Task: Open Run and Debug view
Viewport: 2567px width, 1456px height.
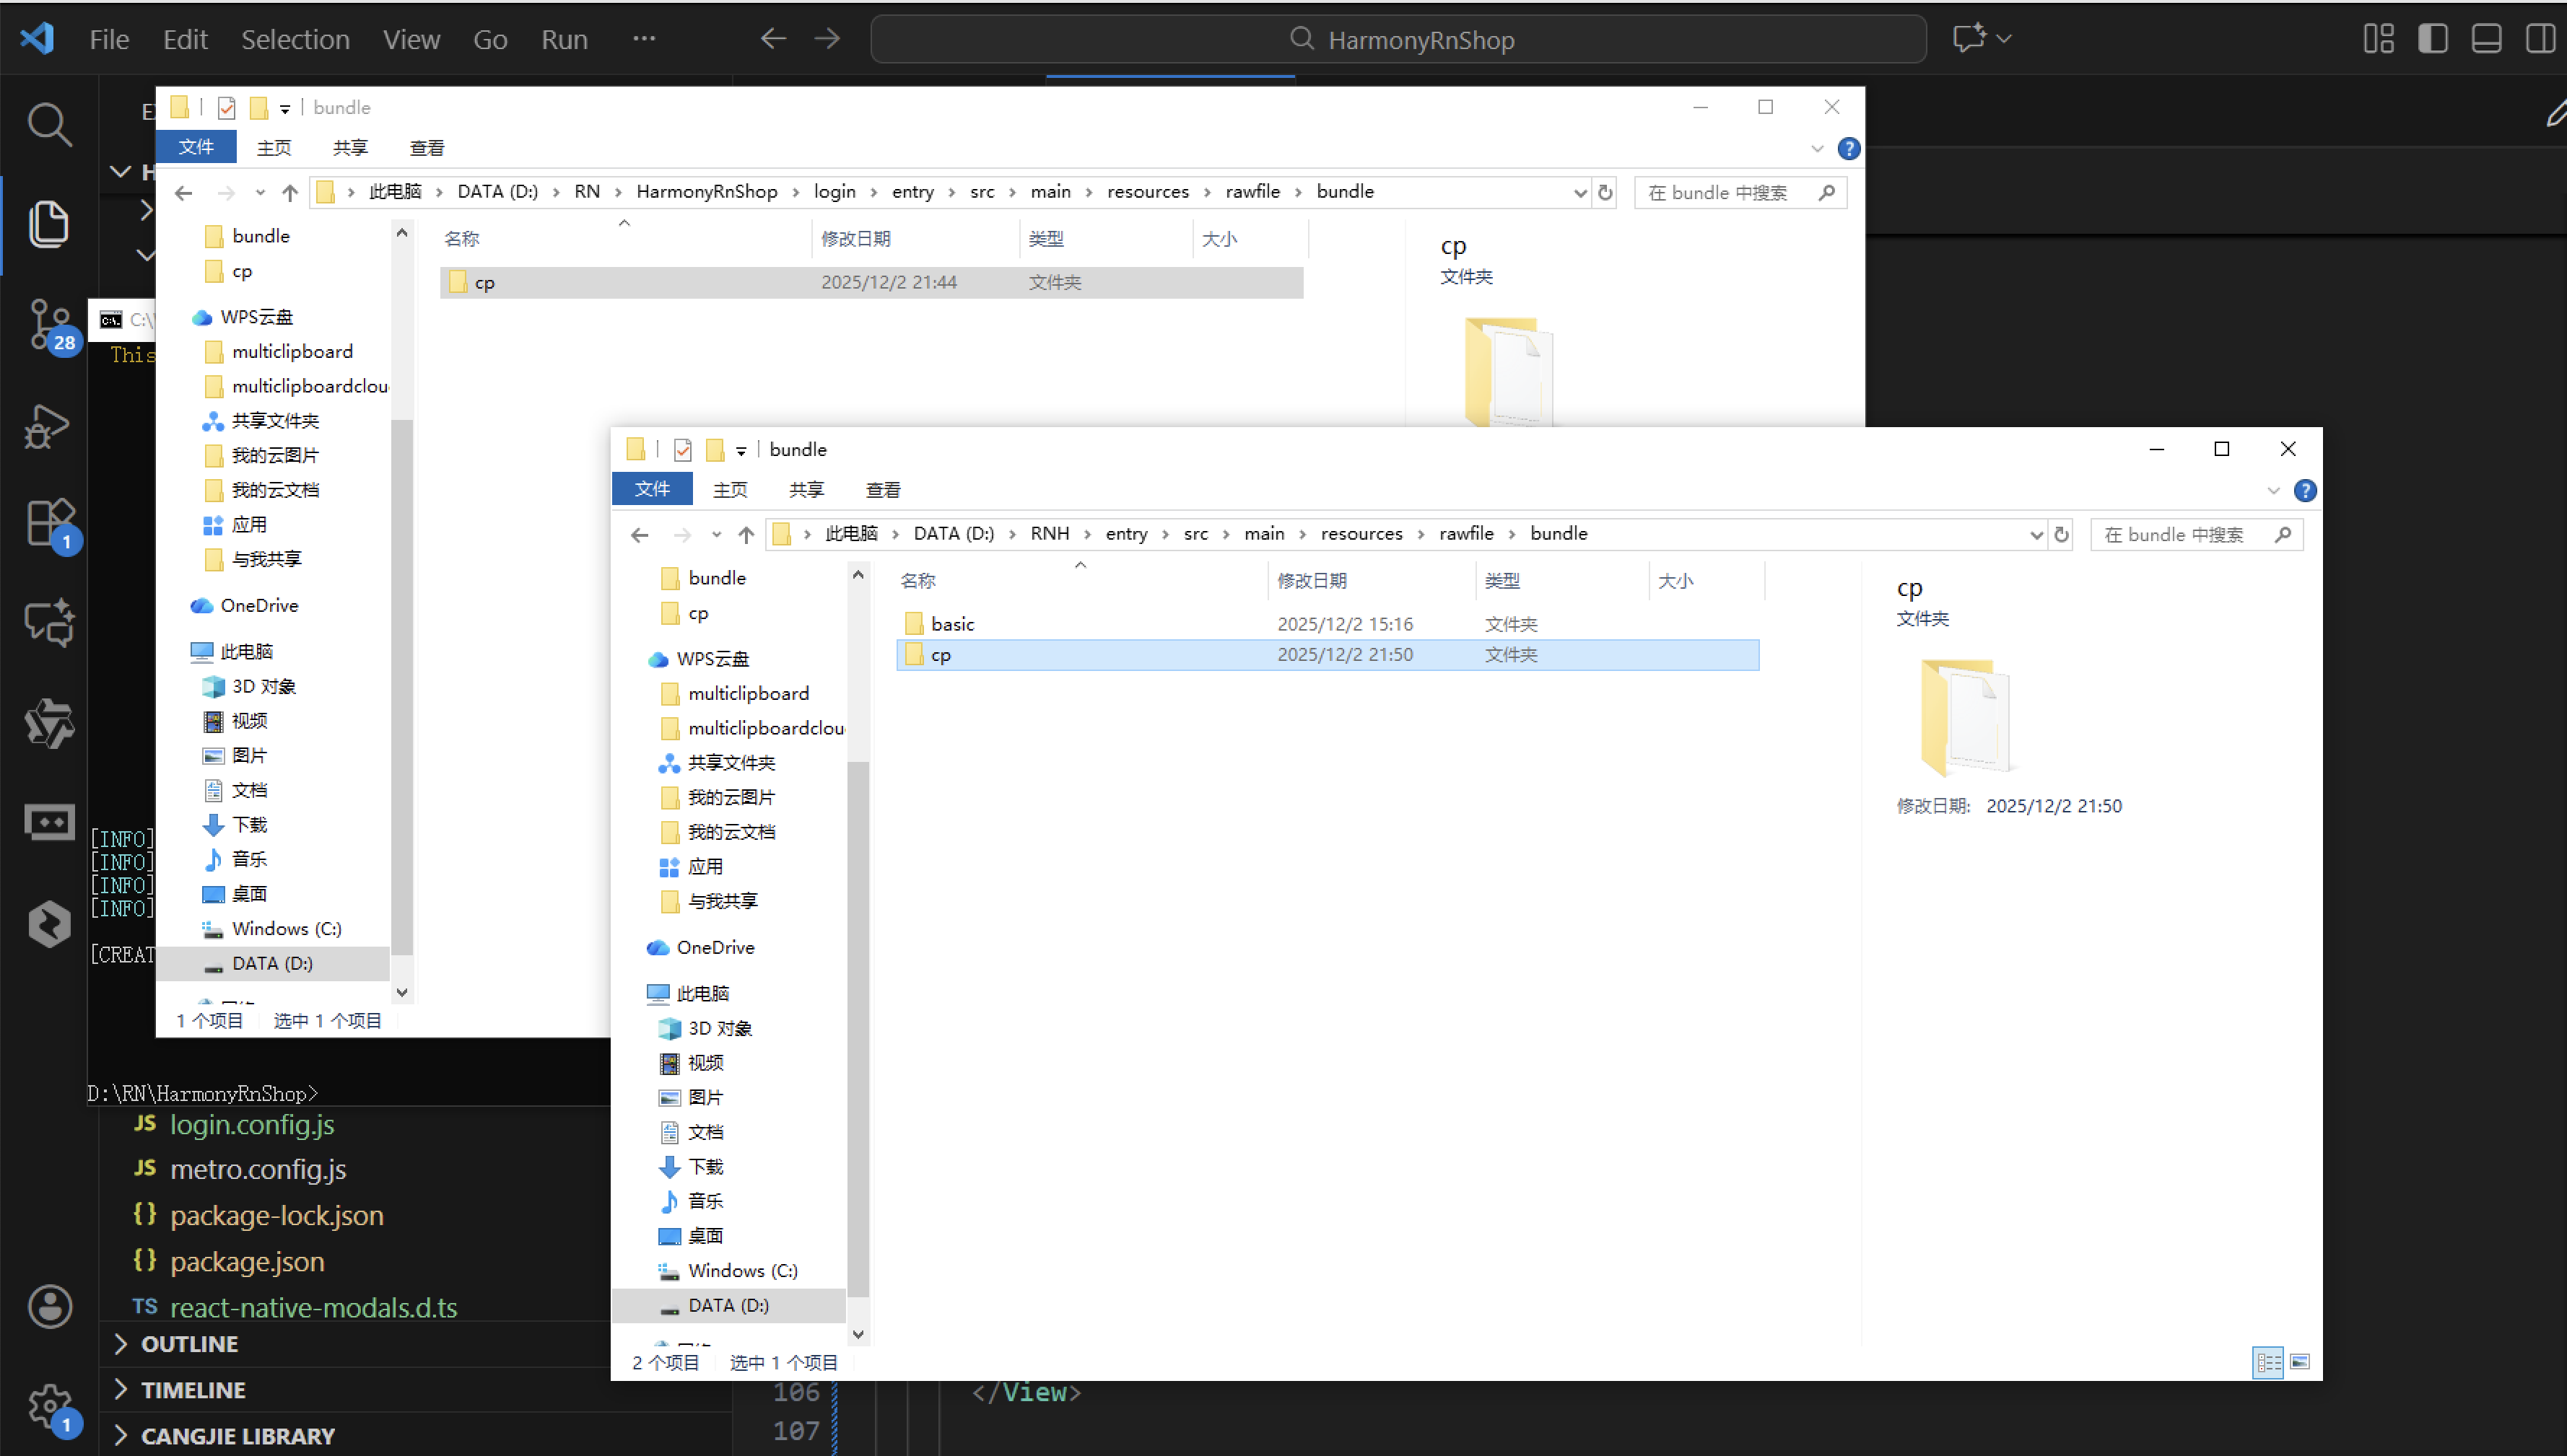Action: tap(48, 426)
